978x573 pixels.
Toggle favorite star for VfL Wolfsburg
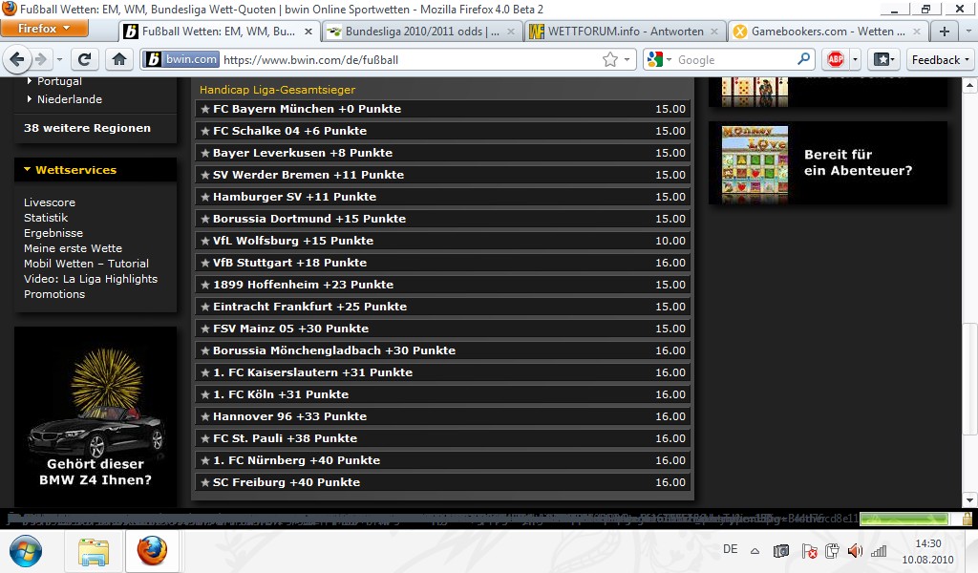pos(204,241)
